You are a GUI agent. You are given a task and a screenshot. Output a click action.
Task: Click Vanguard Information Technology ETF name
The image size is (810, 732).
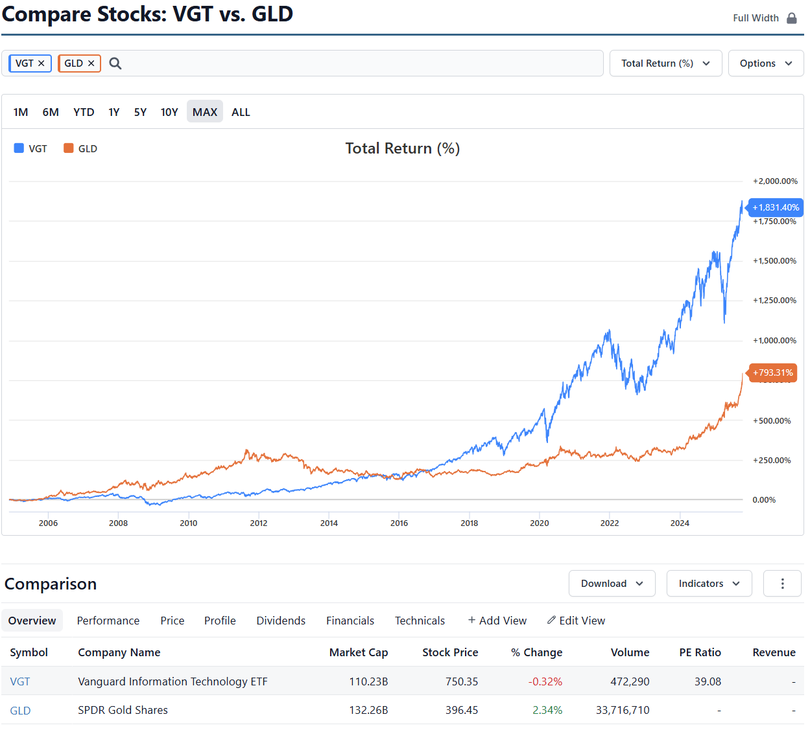pos(173,681)
